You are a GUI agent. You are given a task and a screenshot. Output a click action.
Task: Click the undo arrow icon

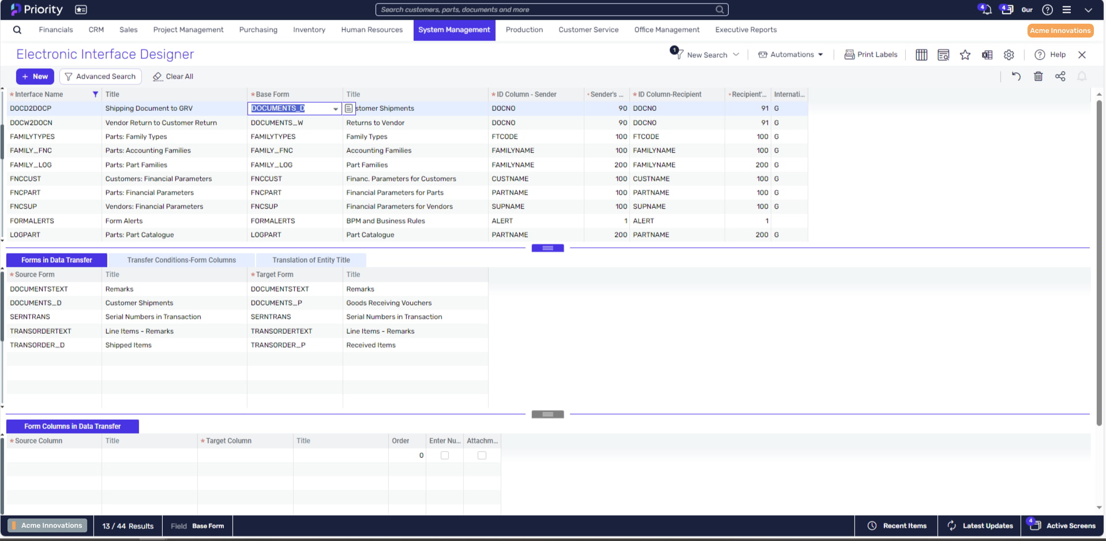click(1016, 76)
